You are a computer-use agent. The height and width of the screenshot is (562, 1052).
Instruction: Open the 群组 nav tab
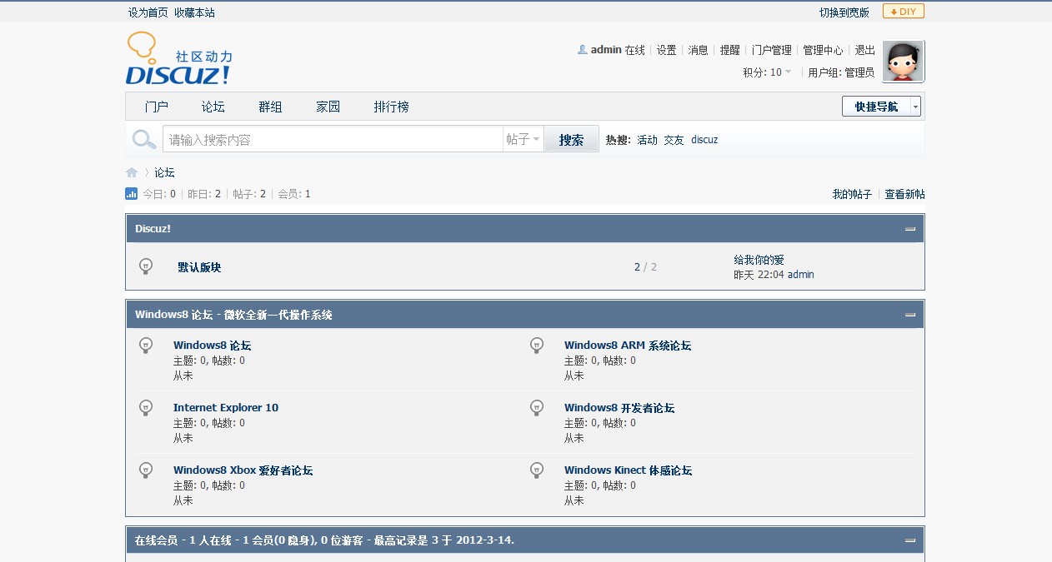click(270, 107)
